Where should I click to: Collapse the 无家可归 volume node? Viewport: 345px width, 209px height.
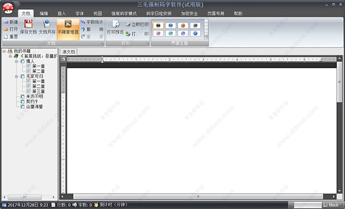17,76
